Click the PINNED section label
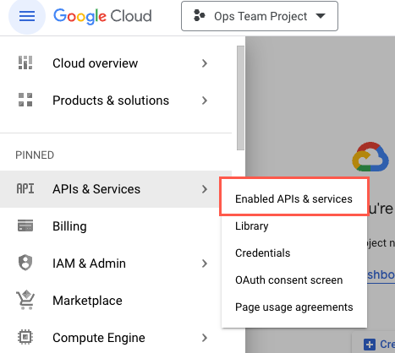 pyautogui.click(x=35, y=155)
